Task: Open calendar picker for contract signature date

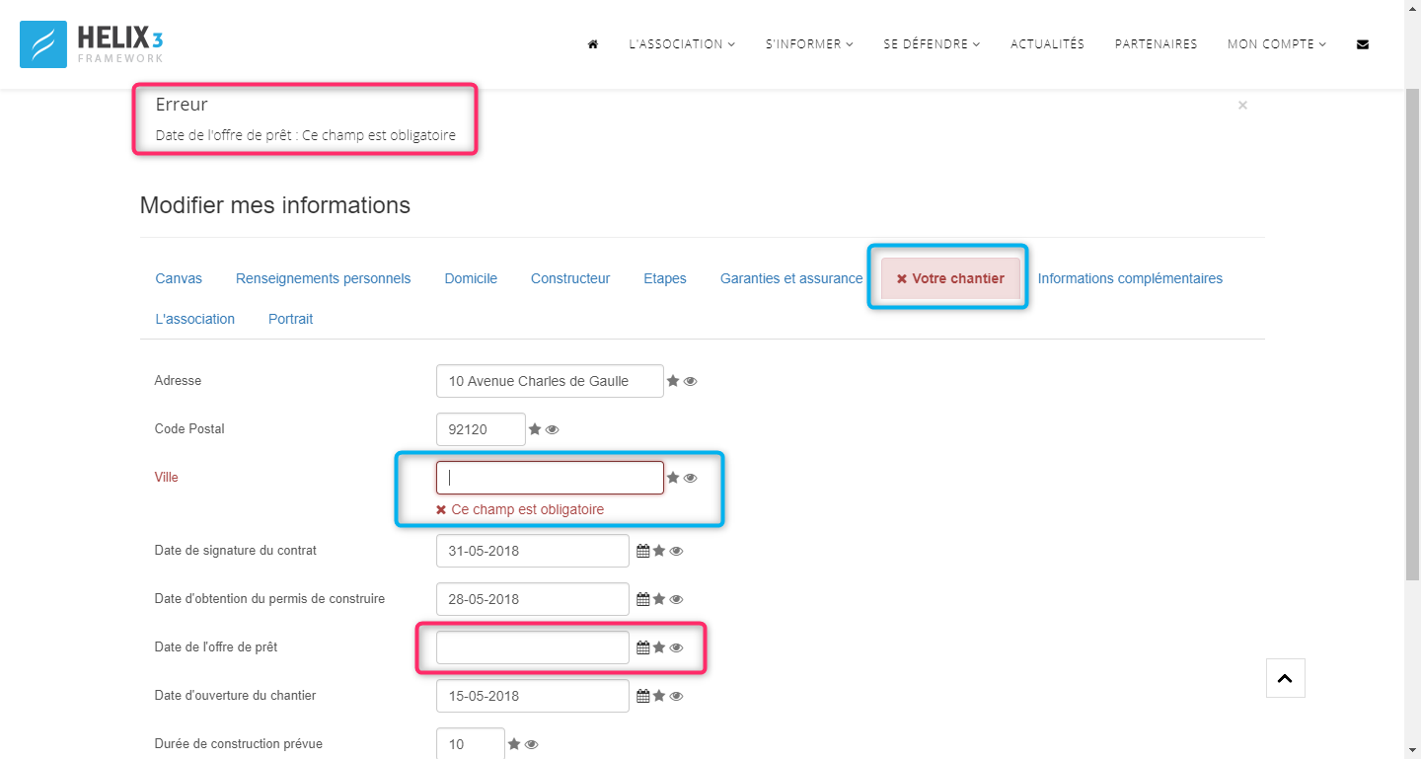Action: pyautogui.click(x=642, y=552)
